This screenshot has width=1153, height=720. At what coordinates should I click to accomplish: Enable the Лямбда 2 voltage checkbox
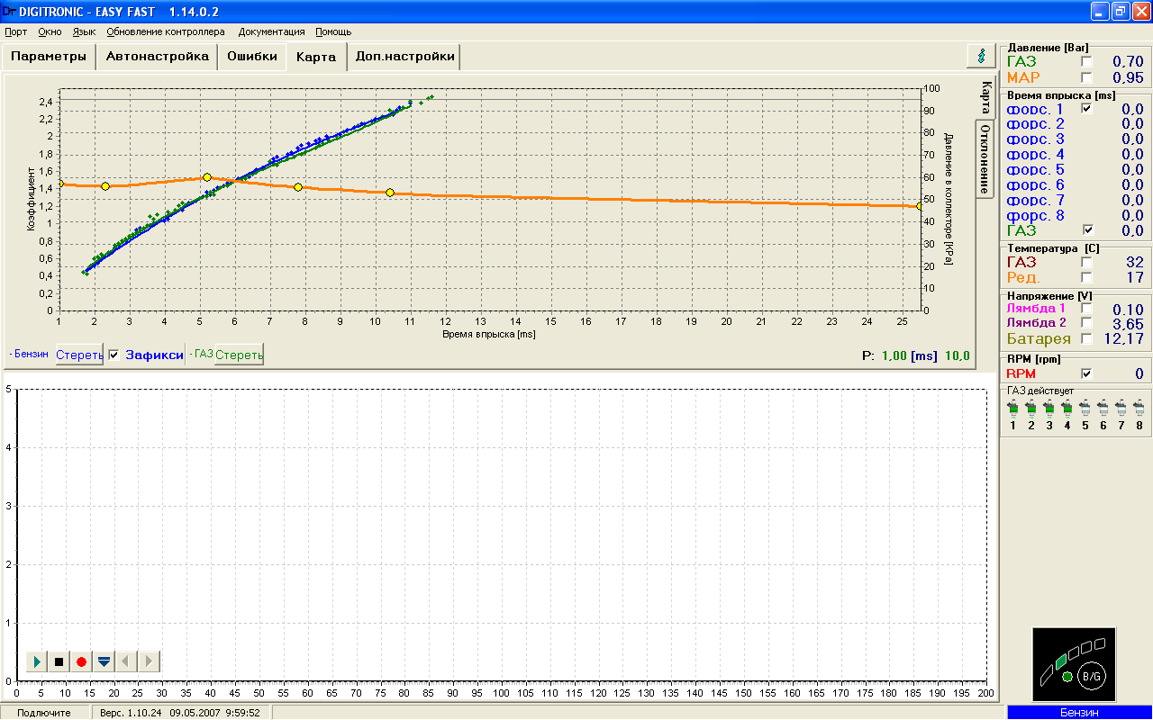1086,323
